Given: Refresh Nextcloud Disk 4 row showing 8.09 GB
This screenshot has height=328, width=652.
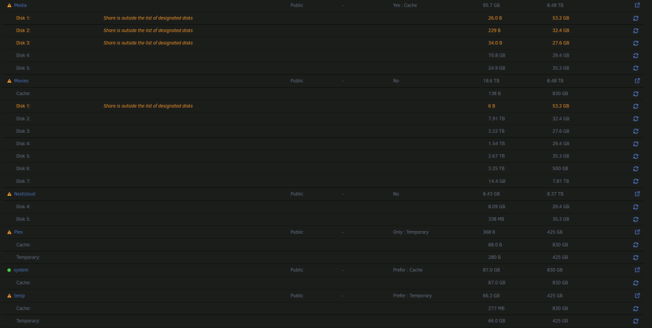Looking at the screenshot, I should click(635, 207).
